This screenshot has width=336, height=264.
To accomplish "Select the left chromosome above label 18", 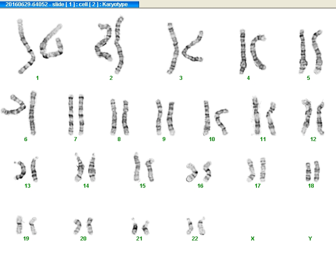I will click(308, 172).
